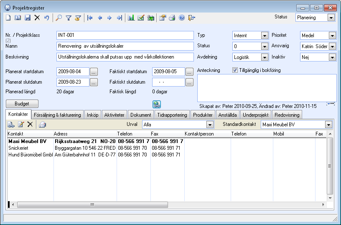Viewport: 341px width, 225px height.
Task: Open the bar chart statistics icon
Action: (x=131, y=18)
